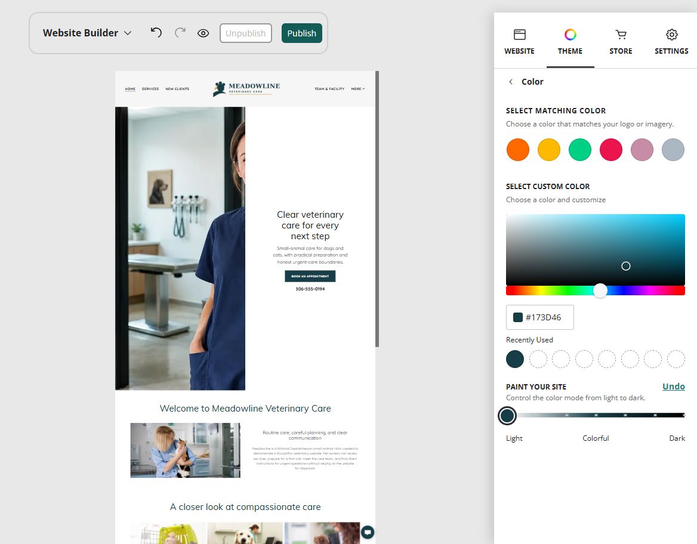
Task: Pick the gray-blue matching color
Action: (673, 149)
